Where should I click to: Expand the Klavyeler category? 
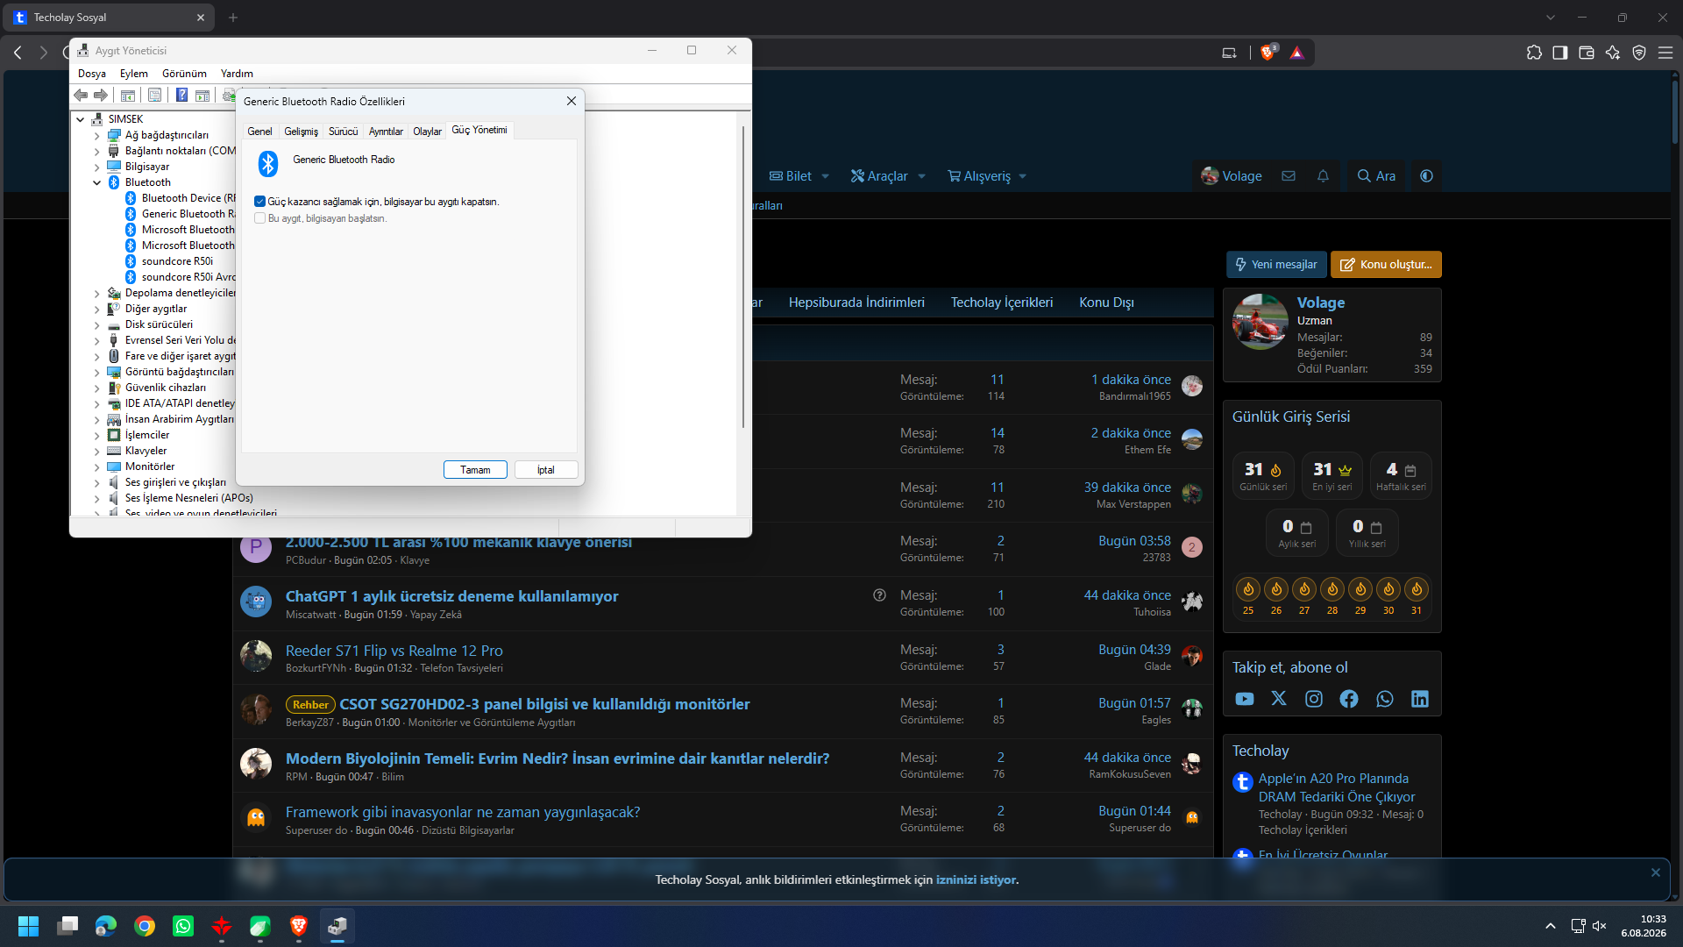point(97,451)
